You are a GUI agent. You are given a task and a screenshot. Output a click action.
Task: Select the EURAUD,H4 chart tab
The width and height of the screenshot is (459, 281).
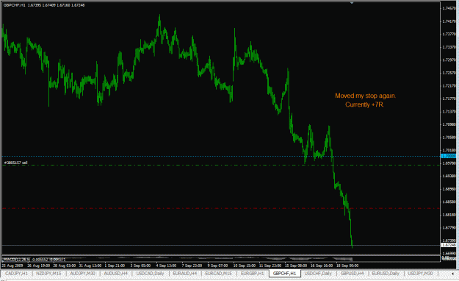[185, 274]
